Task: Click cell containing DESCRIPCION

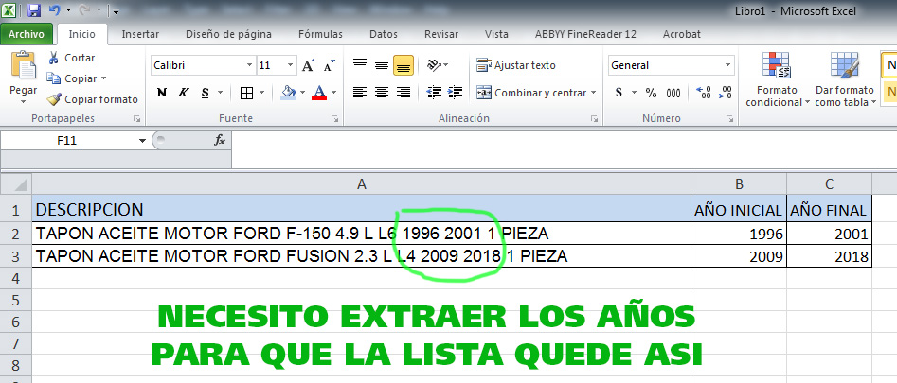Action: [361, 209]
